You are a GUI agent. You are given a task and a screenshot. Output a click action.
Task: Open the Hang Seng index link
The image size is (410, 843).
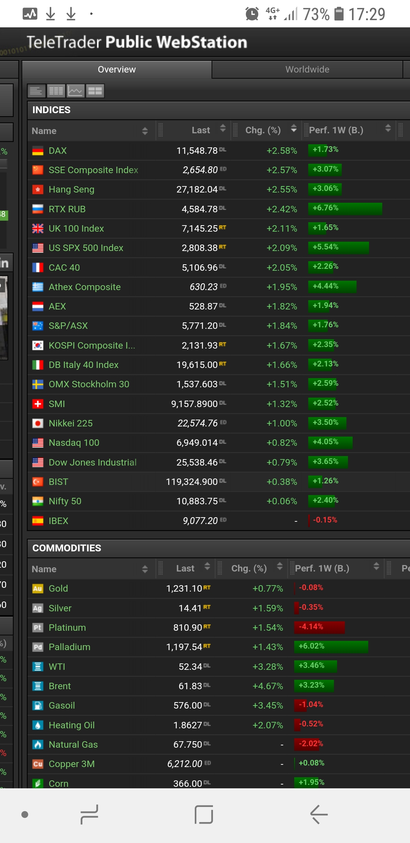point(71,189)
